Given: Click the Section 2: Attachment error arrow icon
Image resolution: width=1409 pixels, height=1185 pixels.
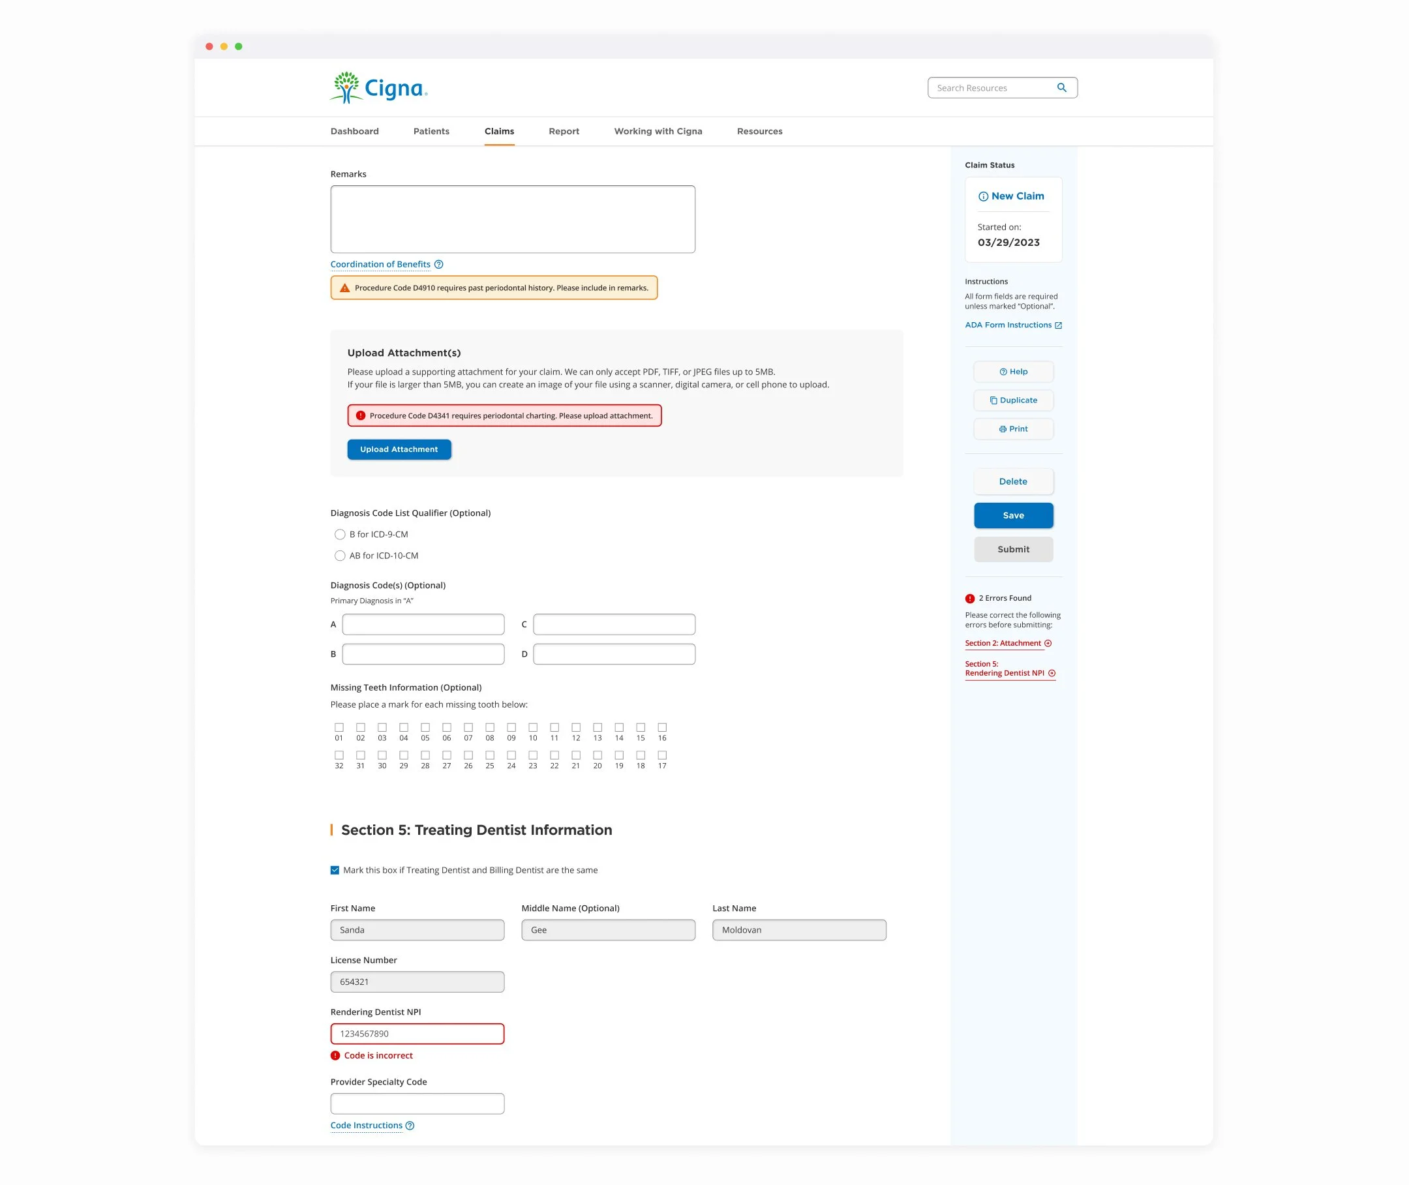Looking at the screenshot, I should pyautogui.click(x=1048, y=644).
